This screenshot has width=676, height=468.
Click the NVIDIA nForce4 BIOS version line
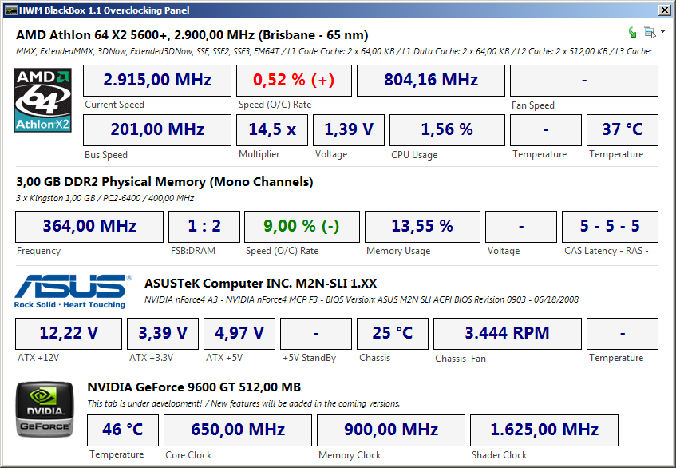[362, 299]
